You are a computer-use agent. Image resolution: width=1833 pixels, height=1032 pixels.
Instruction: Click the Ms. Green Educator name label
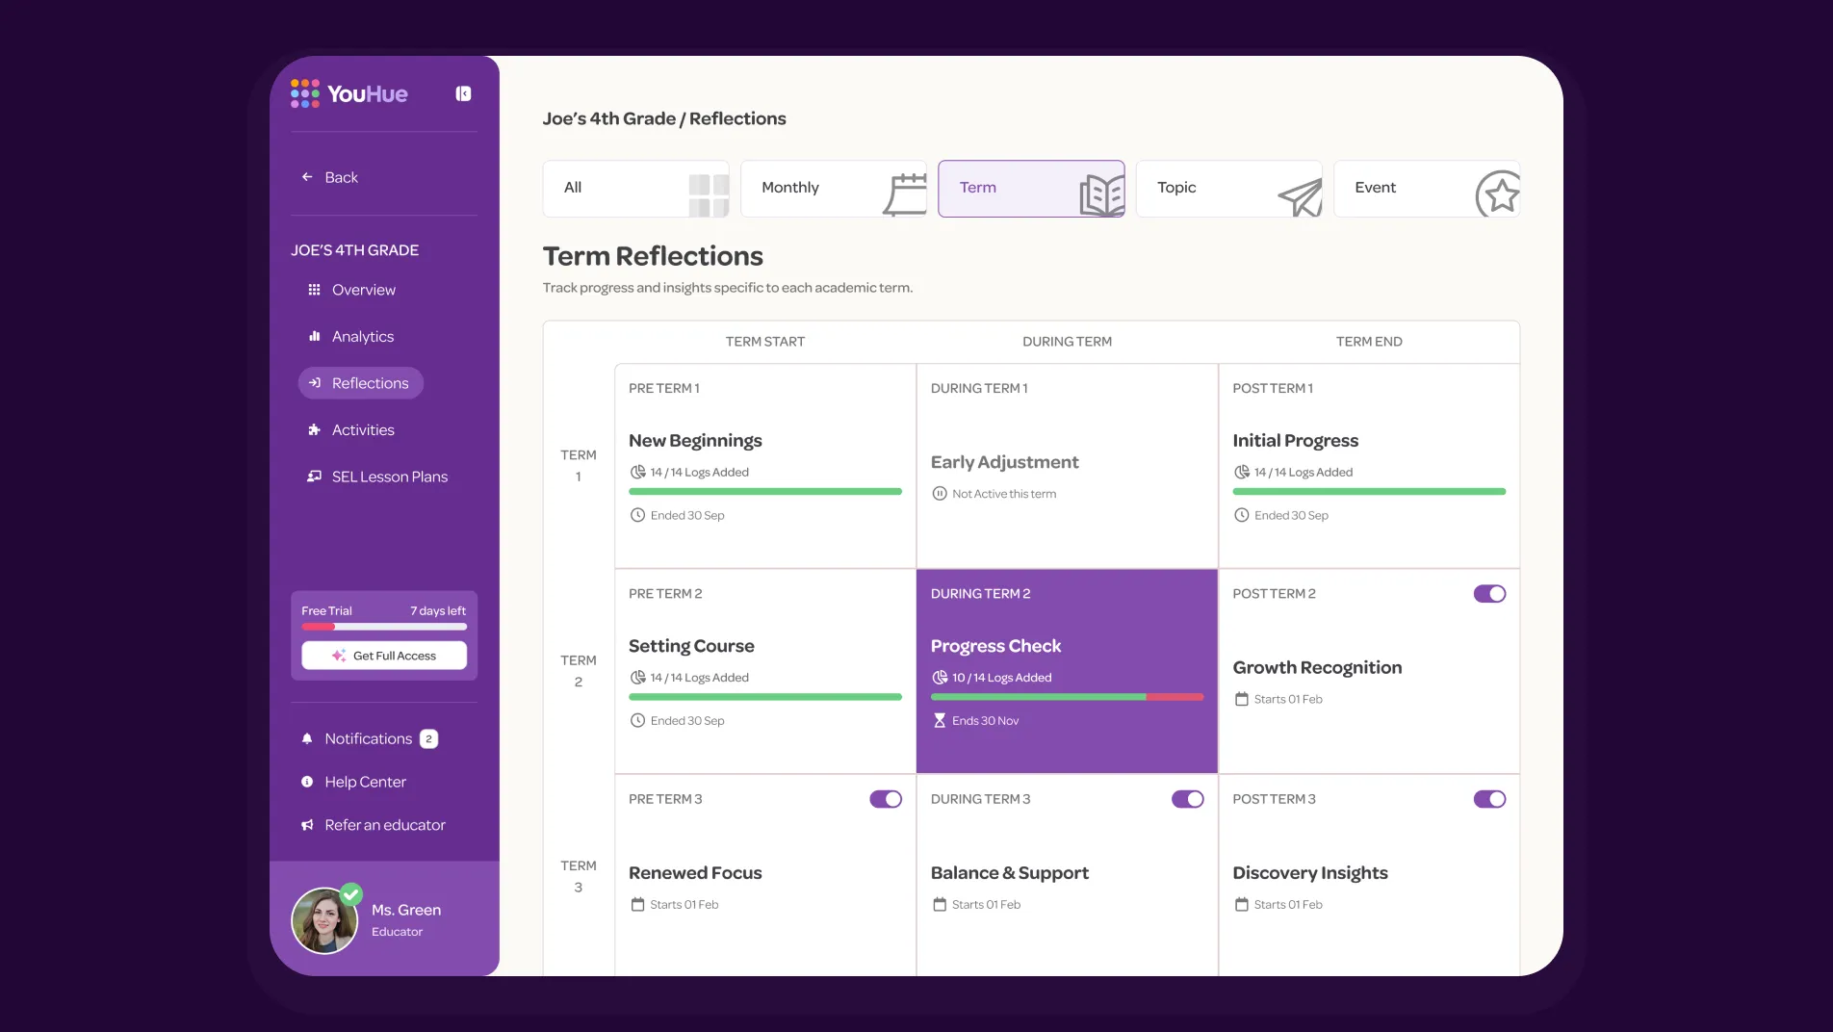coord(406,919)
